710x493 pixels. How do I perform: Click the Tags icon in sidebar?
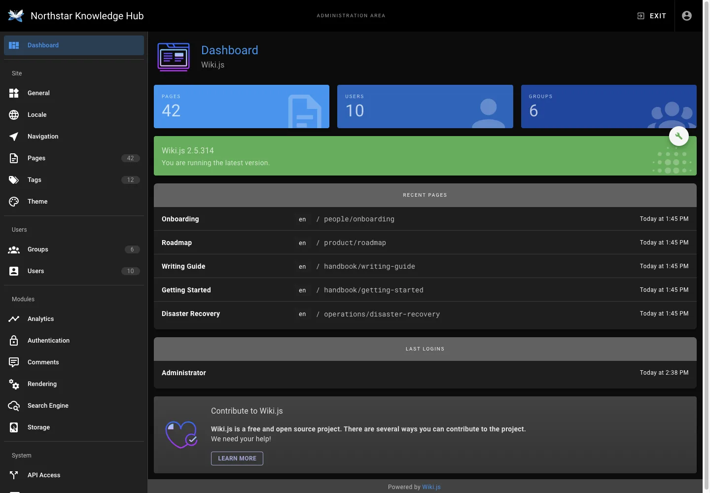[x=14, y=180]
